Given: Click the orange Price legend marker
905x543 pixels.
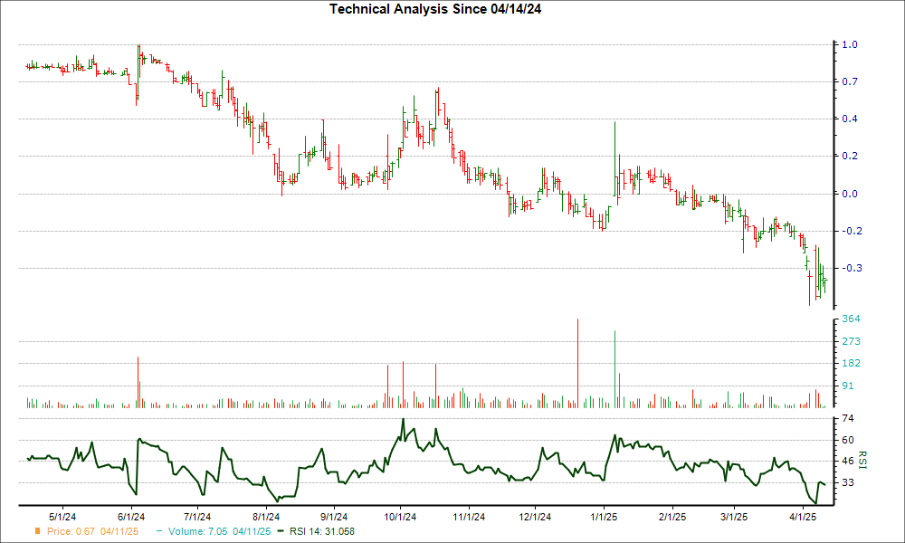Looking at the screenshot, I should pos(38,531).
